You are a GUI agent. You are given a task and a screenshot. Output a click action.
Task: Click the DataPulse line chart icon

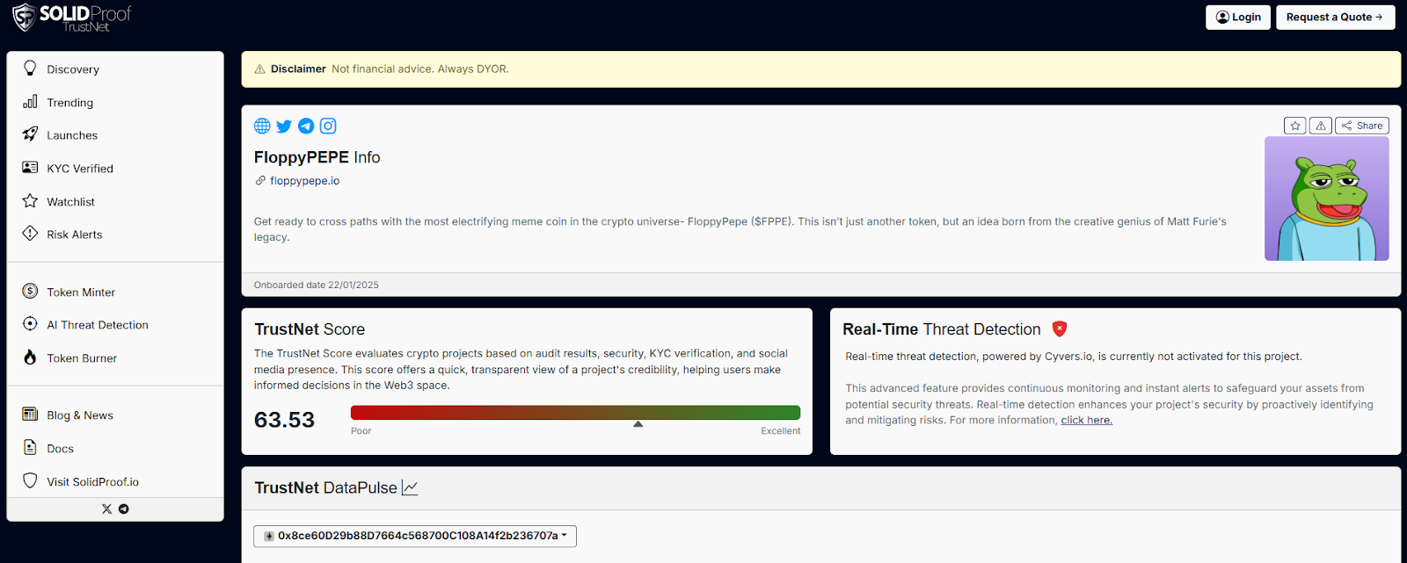[410, 487]
